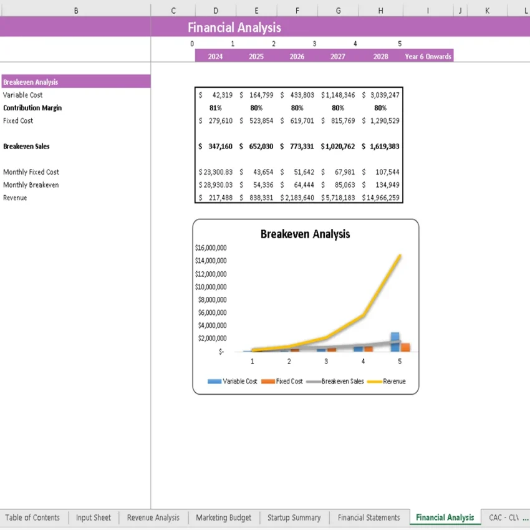This screenshot has width=530, height=530.
Task: Select the Contribution Margin row label
Action: [32, 107]
